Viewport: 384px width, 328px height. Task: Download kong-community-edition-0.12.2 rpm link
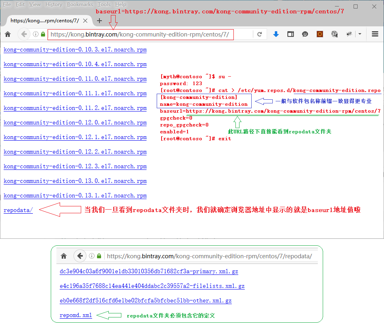[x=75, y=152]
